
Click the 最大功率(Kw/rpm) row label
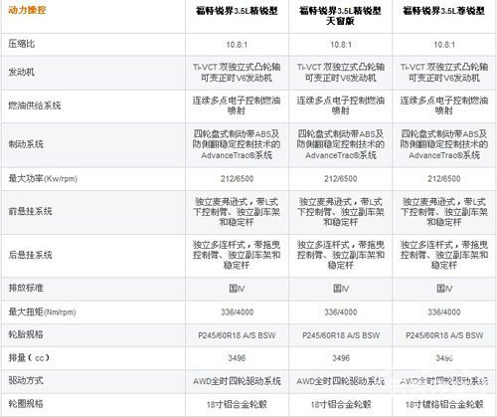[43, 178]
